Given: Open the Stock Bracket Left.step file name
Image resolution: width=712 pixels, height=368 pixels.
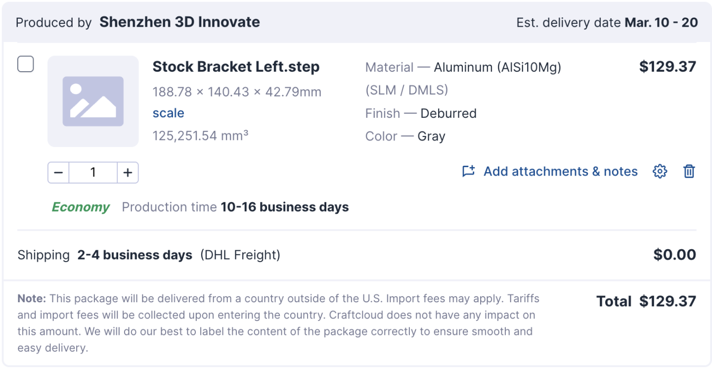Looking at the screenshot, I should [236, 67].
